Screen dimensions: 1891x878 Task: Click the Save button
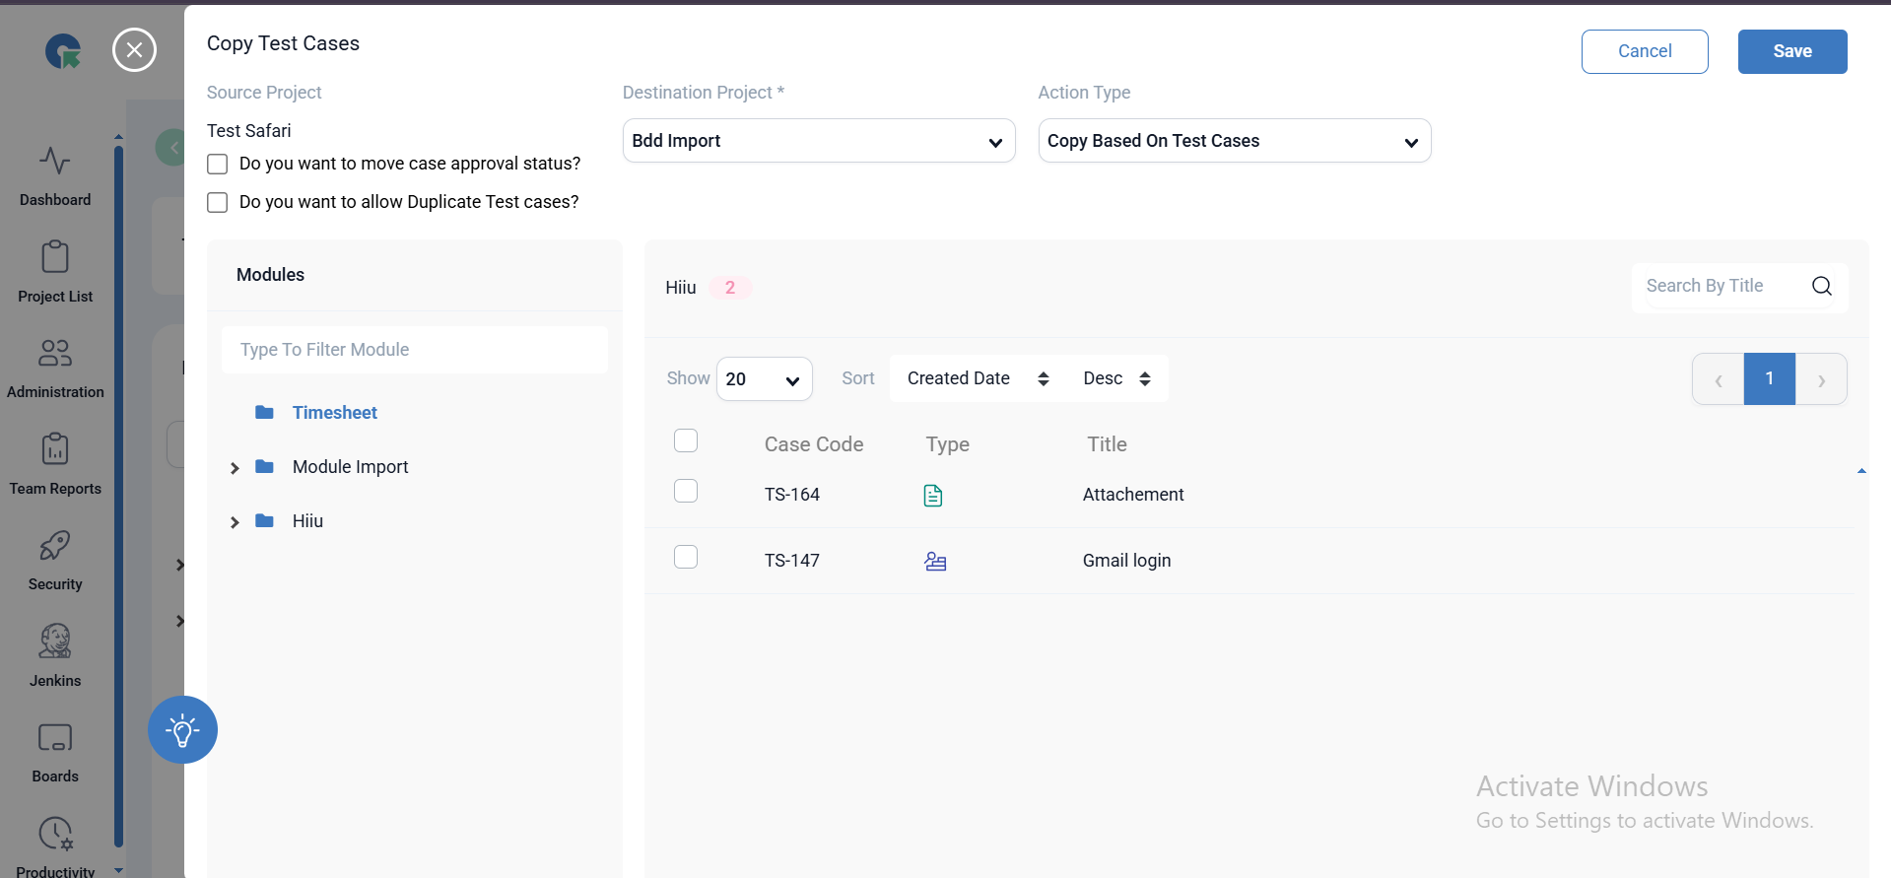[1791, 51]
